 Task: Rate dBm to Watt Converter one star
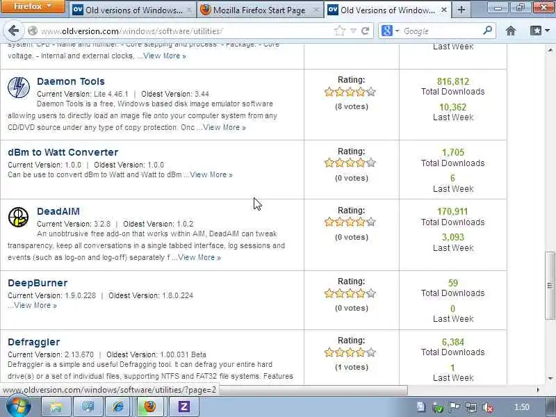click(329, 163)
